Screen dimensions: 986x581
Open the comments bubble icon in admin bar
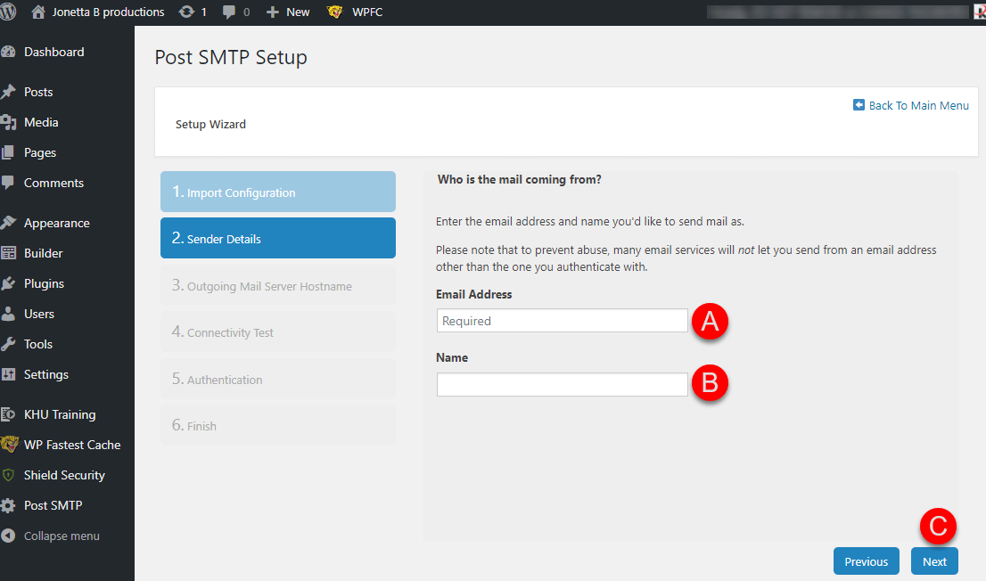tap(229, 12)
